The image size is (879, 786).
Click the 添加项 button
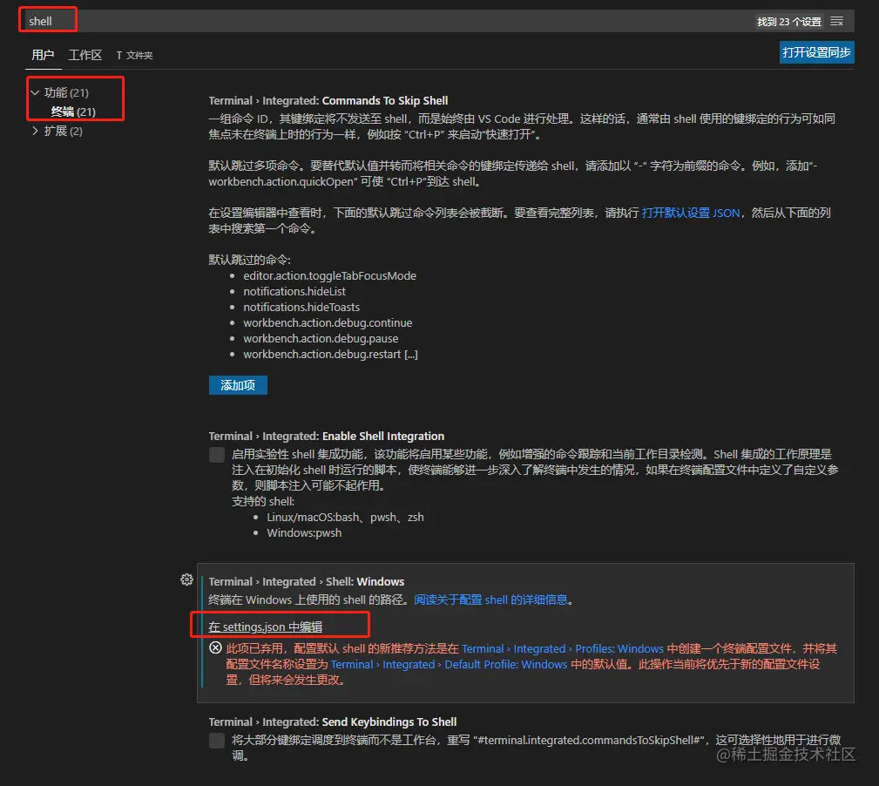tap(238, 385)
